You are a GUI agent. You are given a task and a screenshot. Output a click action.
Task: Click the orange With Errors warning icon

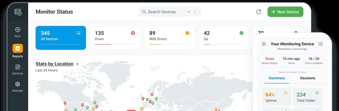click(x=187, y=33)
